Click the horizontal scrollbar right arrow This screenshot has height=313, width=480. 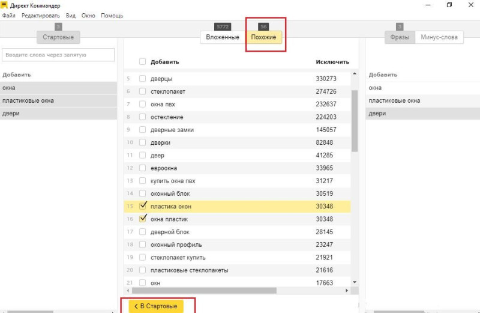[347, 290]
